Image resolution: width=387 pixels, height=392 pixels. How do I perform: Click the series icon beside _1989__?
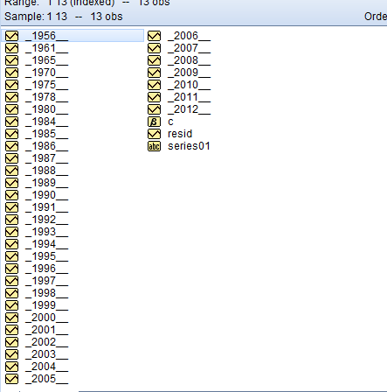[x=11, y=183]
